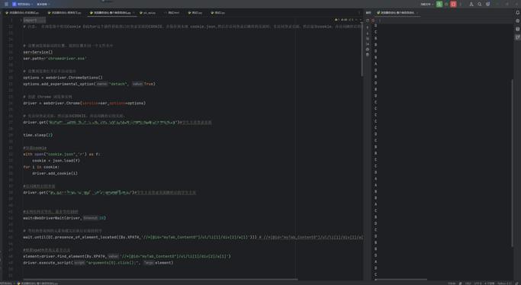Open Search Everywhere magnifier
This screenshot has height=285, width=521.
click(480, 5)
